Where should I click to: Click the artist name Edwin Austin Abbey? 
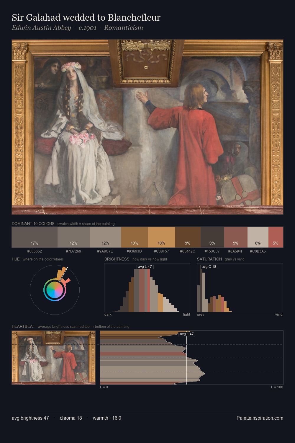click(41, 28)
